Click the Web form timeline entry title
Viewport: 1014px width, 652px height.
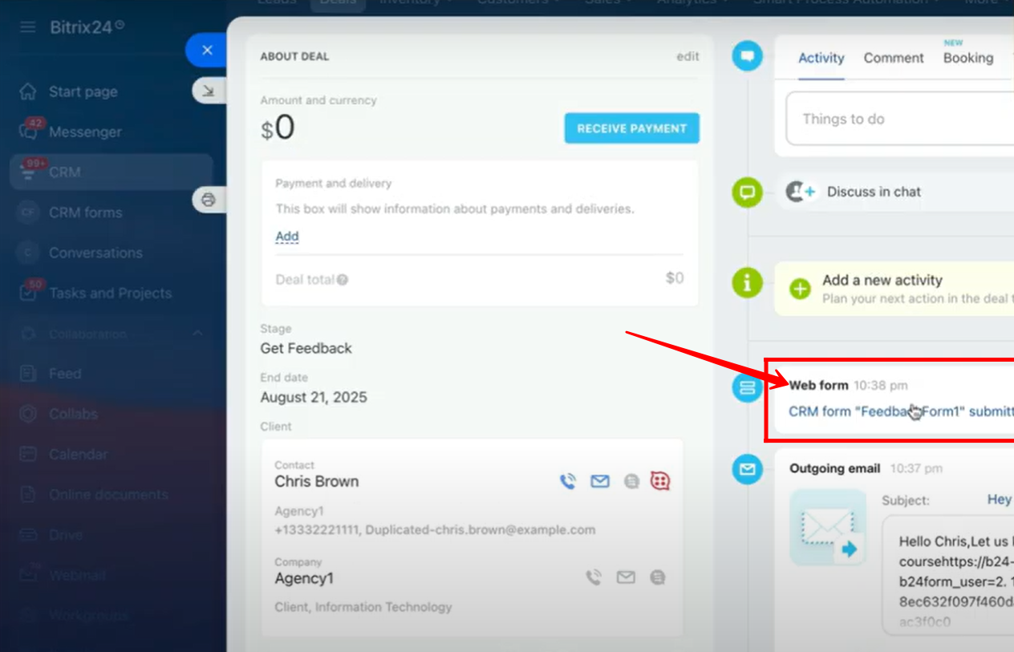point(818,385)
